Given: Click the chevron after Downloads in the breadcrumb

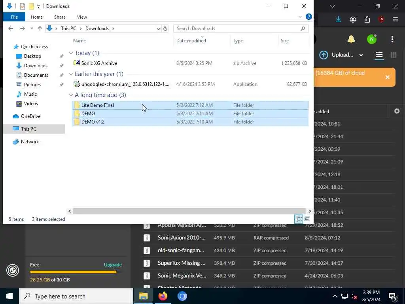Looking at the screenshot, I should 113,28.
